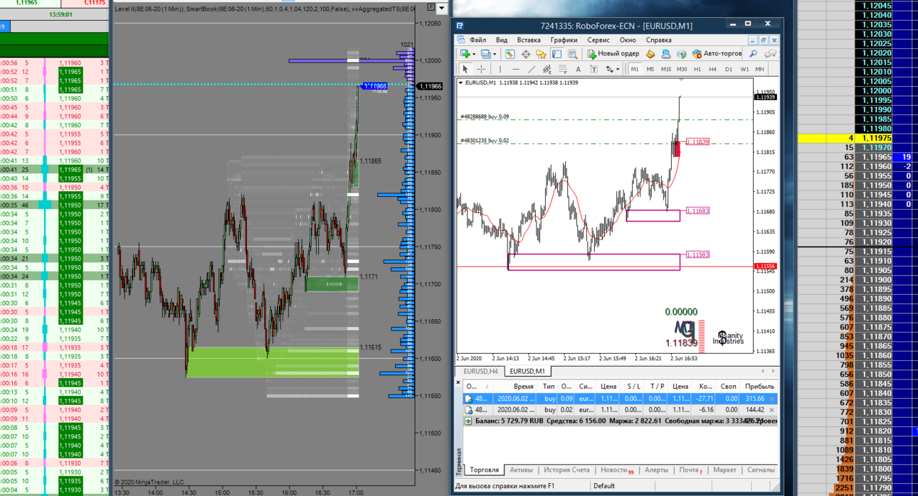Select the crosshair cursor tool
This screenshot has height=496, width=918.
(x=481, y=69)
